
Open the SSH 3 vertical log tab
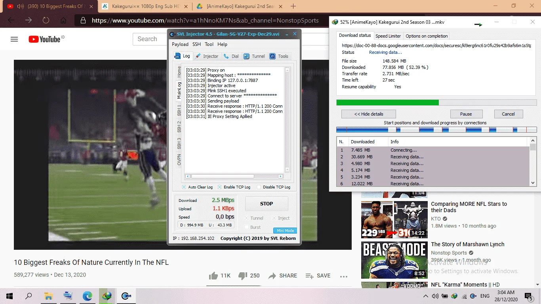pyautogui.click(x=179, y=143)
